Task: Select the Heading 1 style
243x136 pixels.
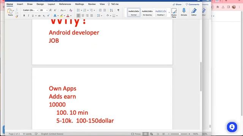Action: click(161, 12)
